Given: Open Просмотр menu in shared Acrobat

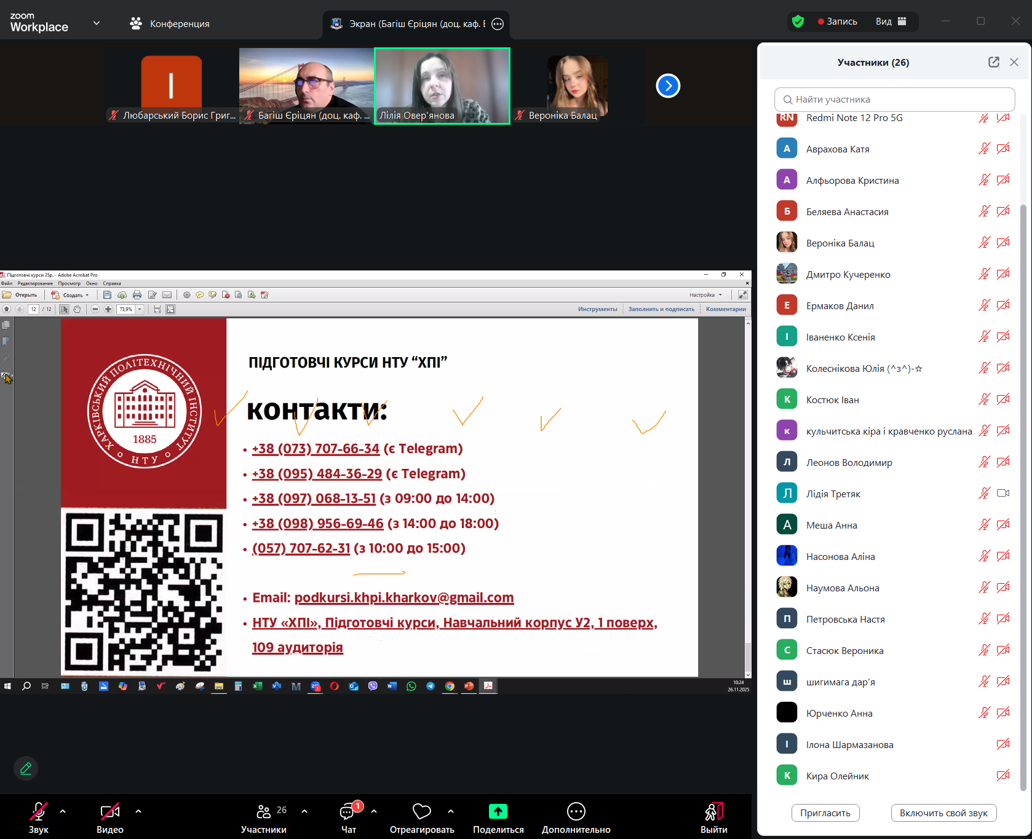Looking at the screenshot, I should pos(69,283).
